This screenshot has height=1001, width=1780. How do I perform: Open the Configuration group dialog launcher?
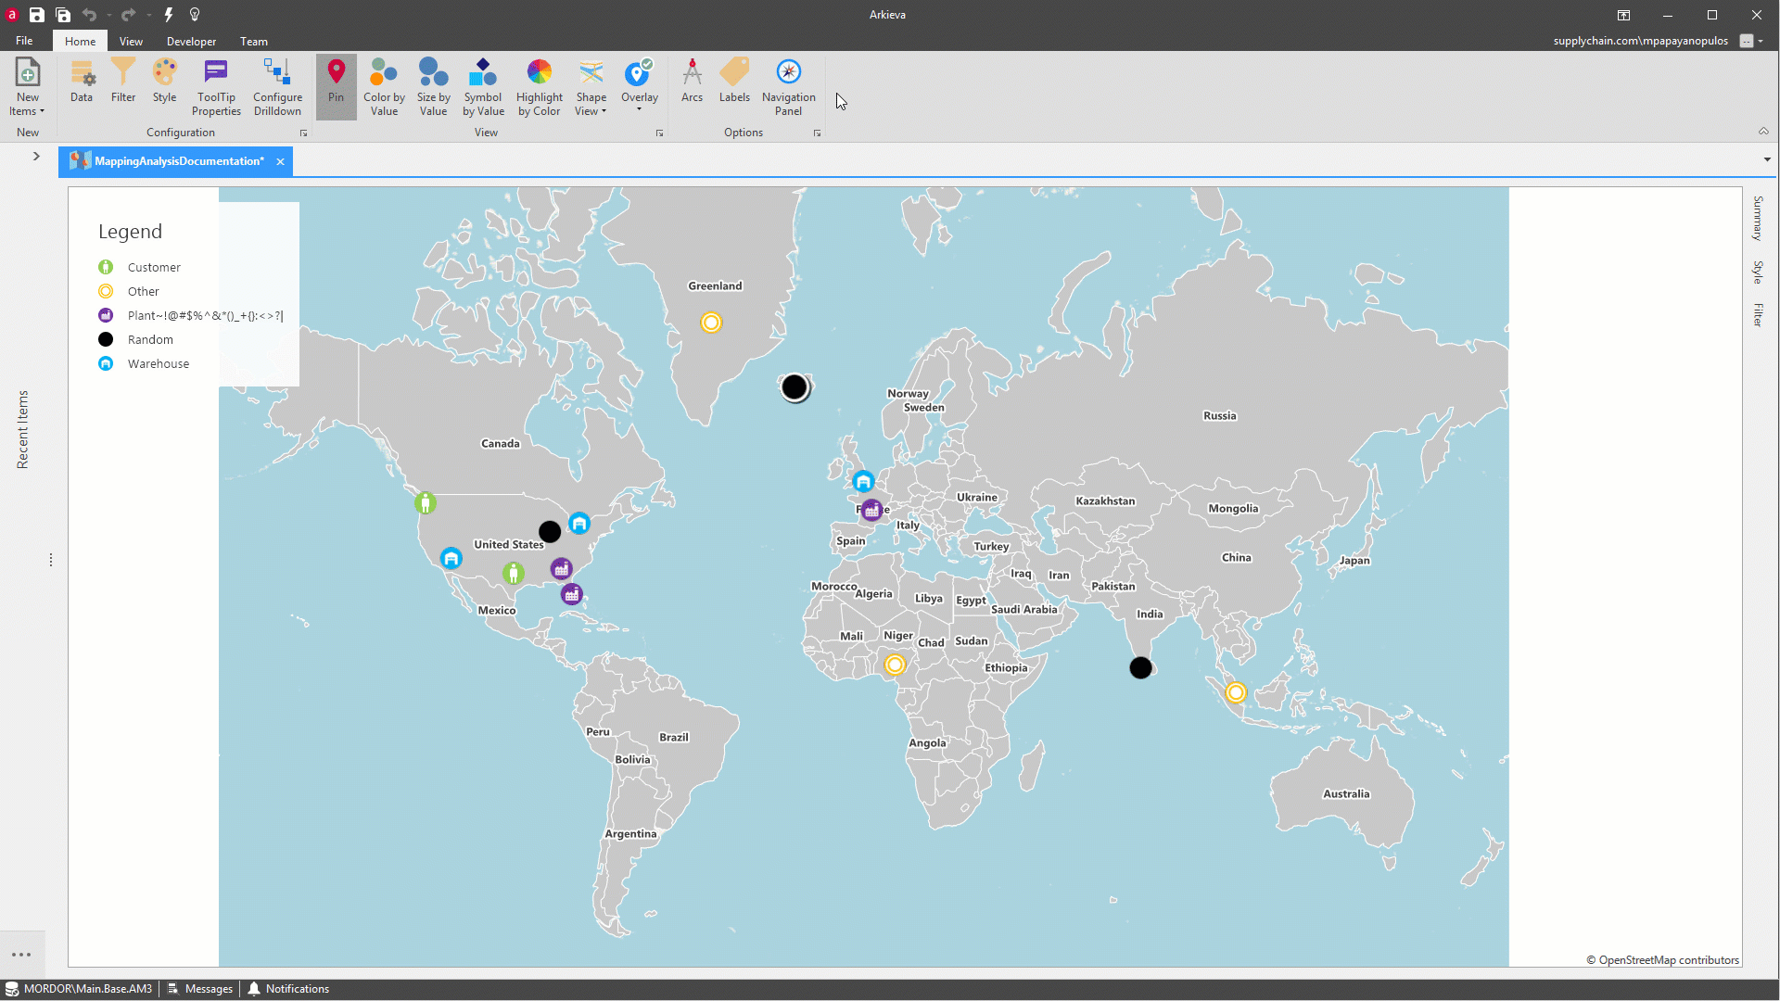303,133
